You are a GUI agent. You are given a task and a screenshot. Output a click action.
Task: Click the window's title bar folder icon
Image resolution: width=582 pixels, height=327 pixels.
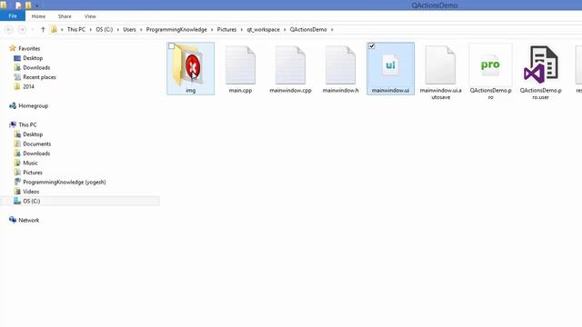pyautogui.click(x=4, y=5)
